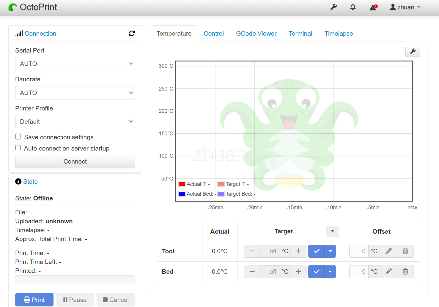
Task: Toggle Actual T red legend swatch
Action: pyautogui.click(x=182, y=184)
